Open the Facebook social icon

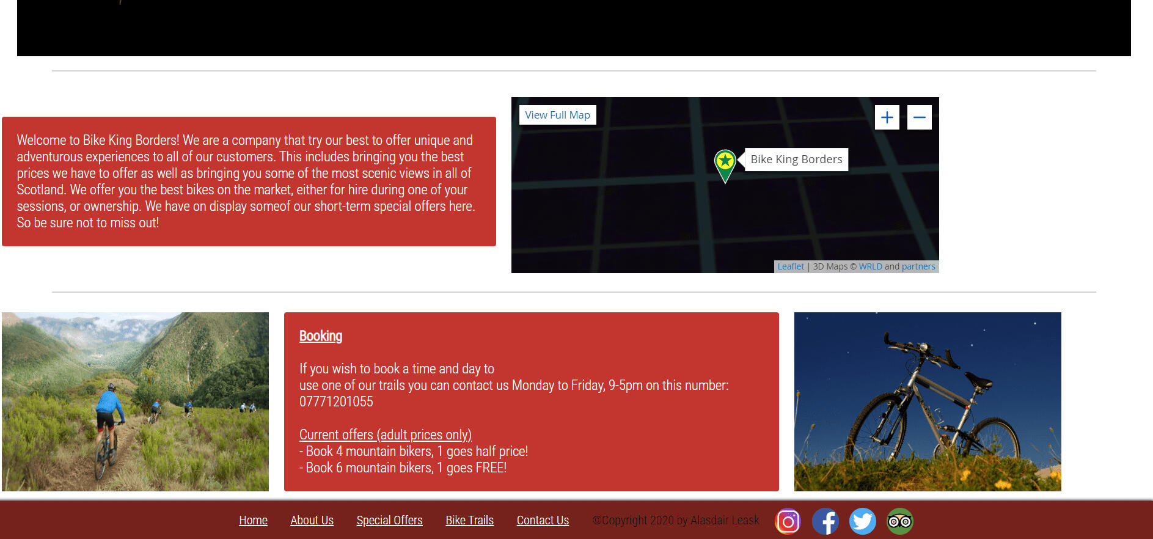pyautogui.click(x=825, y=521)
